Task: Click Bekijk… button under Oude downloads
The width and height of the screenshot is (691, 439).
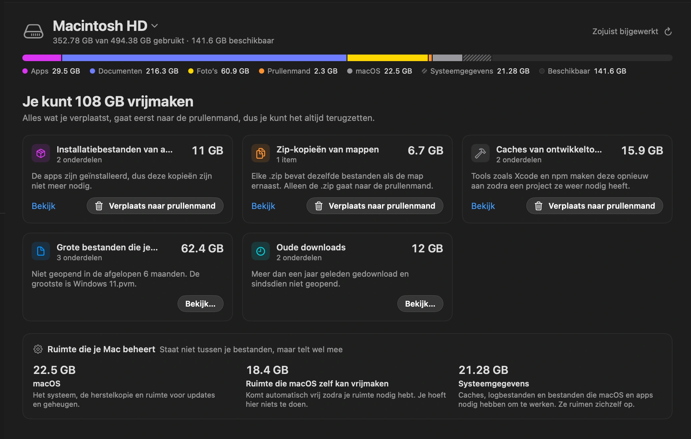Action: click(x=420, y=304)
